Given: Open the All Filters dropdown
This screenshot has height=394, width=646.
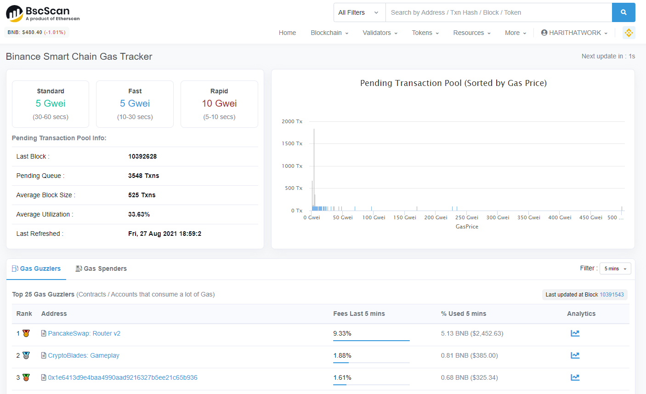Looking at the screenshot, I should pyautogui.click(x=359, y=12).
